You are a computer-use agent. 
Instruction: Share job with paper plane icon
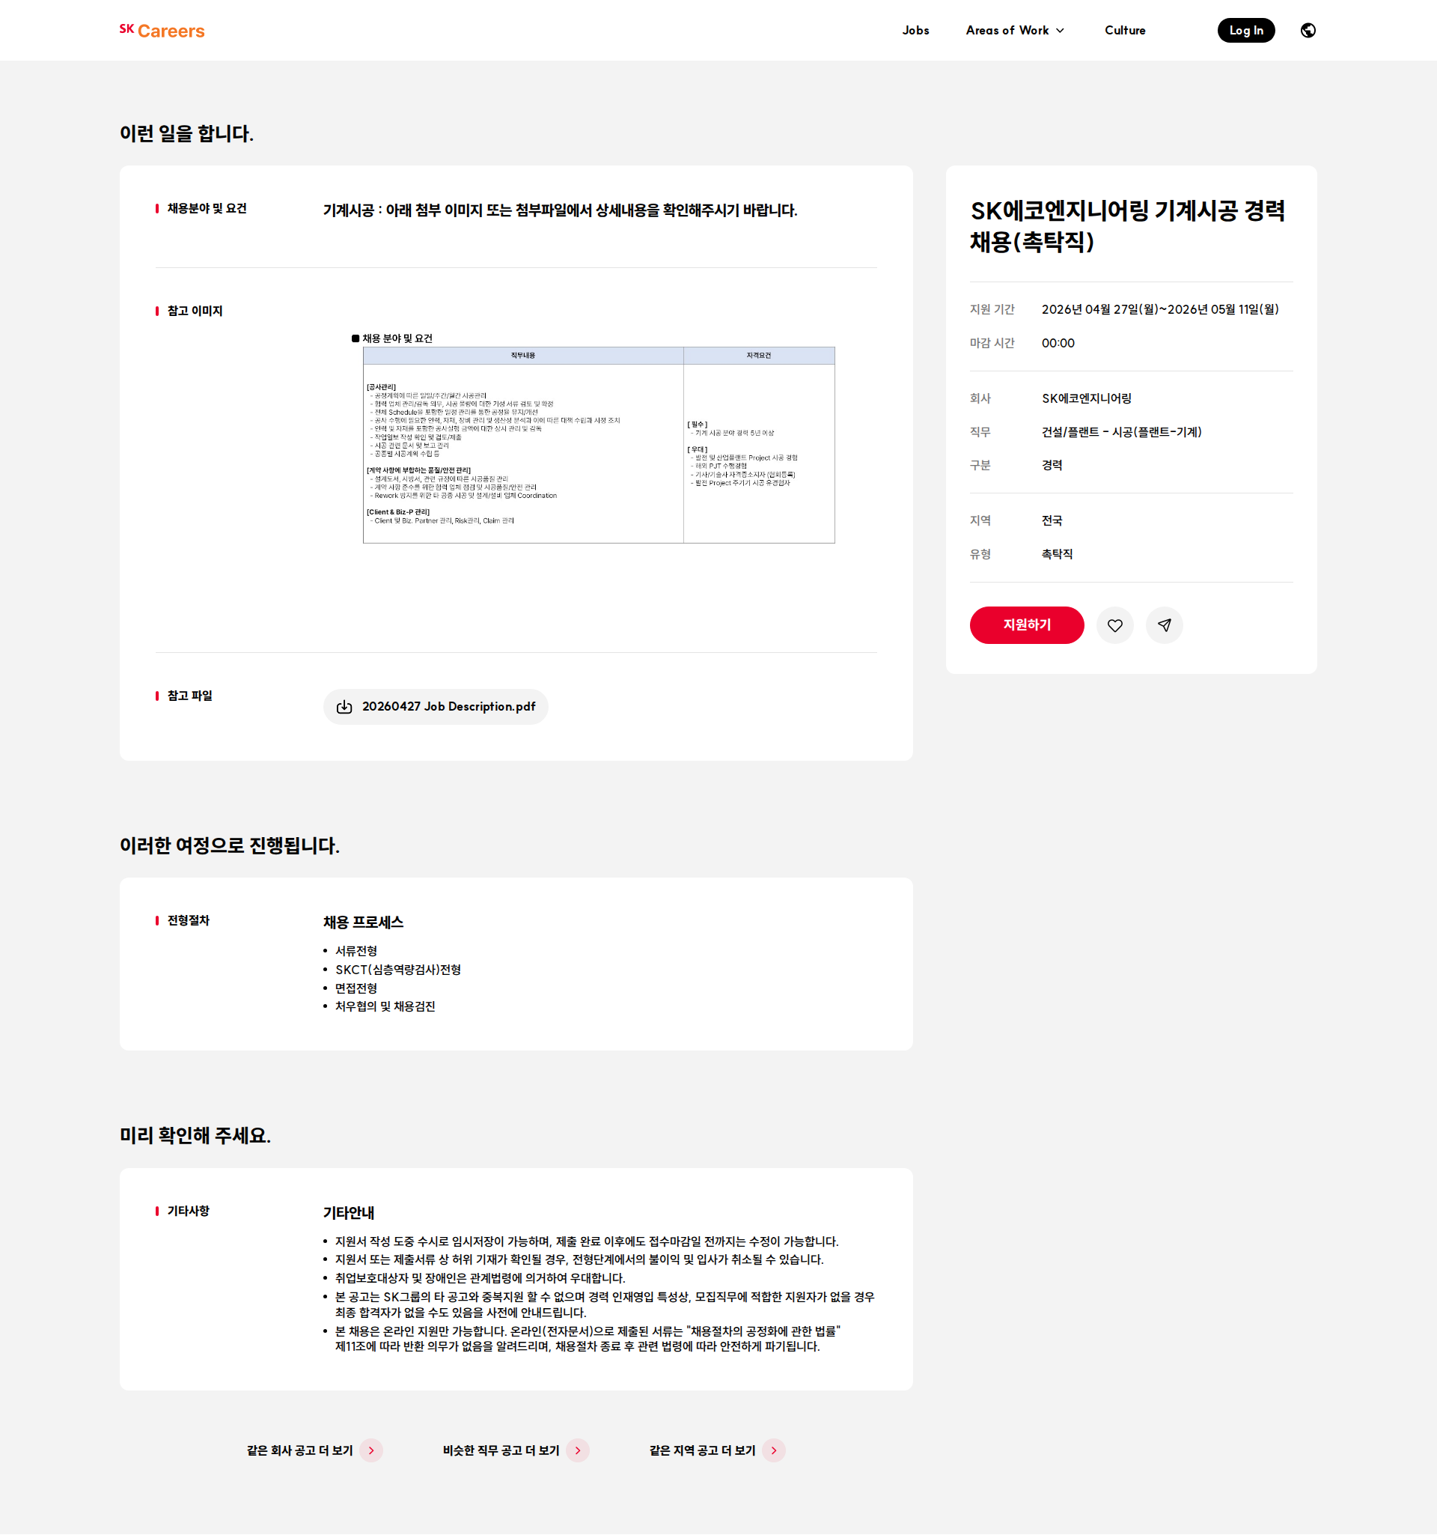click(1164, 624)
